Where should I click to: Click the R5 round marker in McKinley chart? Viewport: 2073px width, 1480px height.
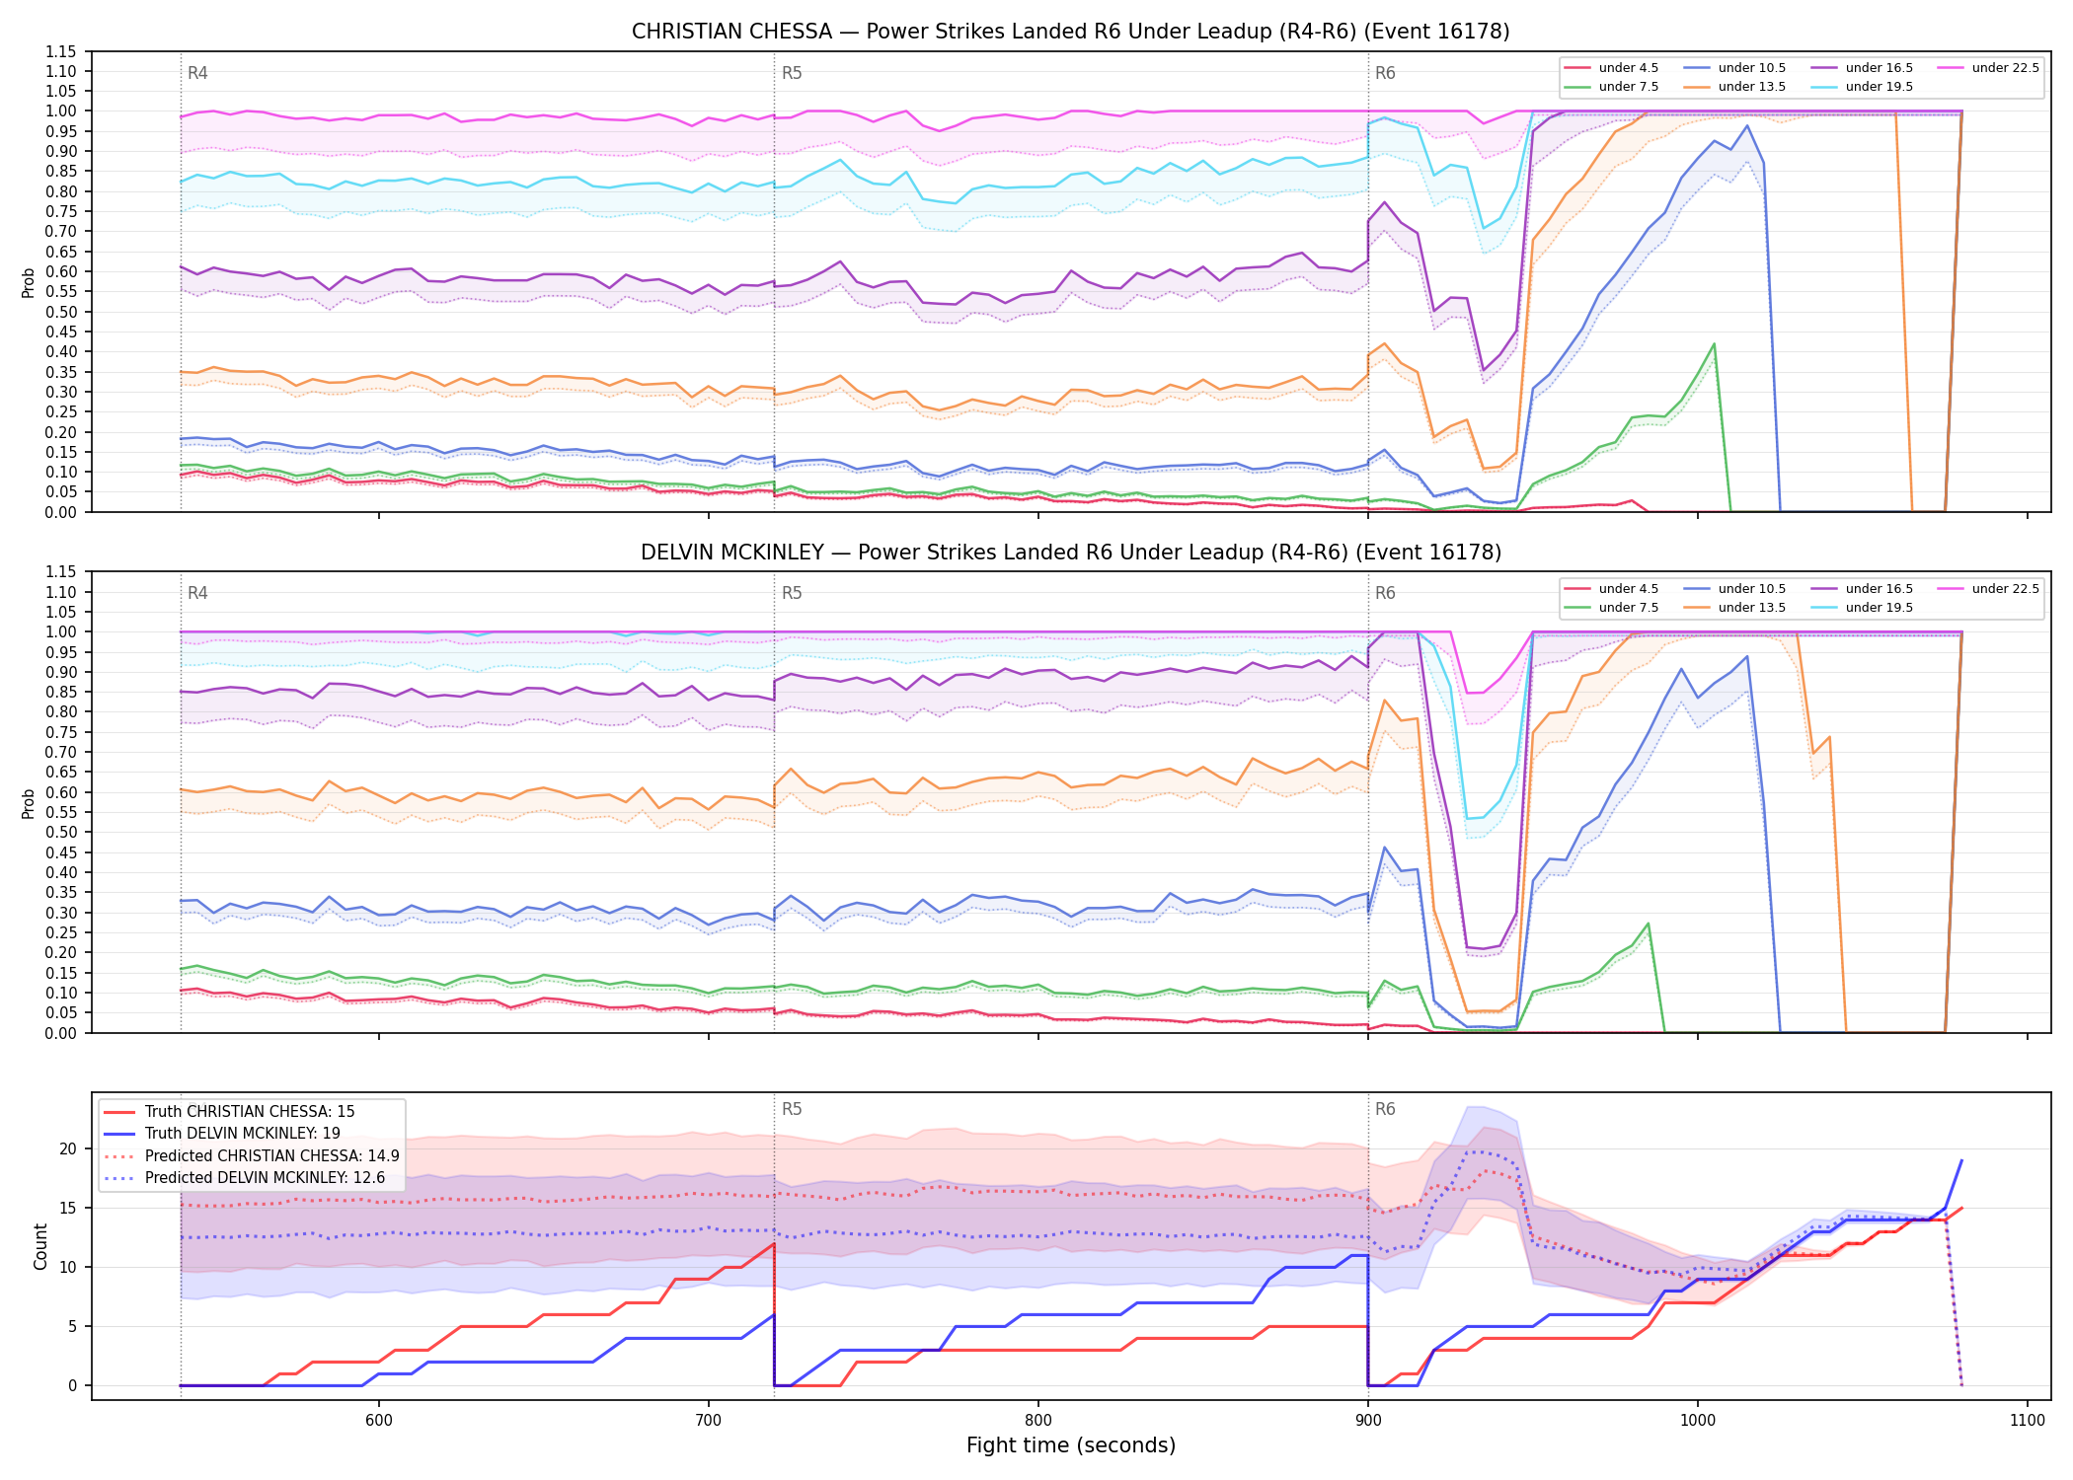tap(792, 593)
